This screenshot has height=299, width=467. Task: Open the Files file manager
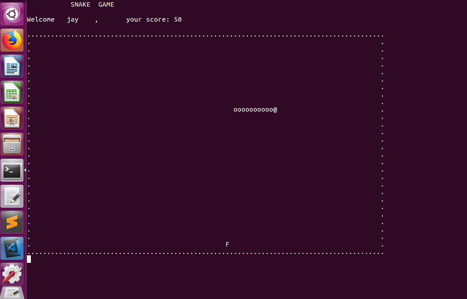pyautogui.click(x=12, y=144)
